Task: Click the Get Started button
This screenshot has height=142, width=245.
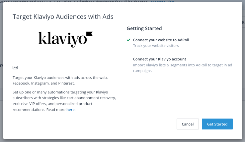Action: [217, 124]
